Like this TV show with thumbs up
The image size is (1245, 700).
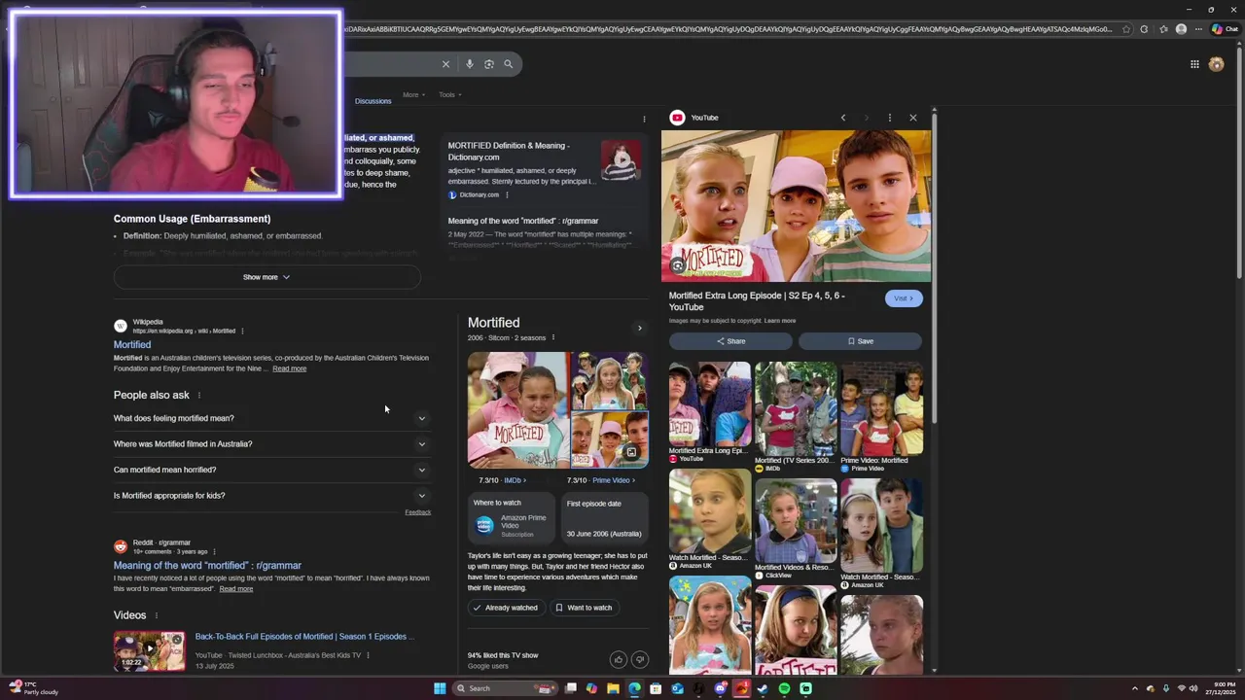[x=618, y=659]
